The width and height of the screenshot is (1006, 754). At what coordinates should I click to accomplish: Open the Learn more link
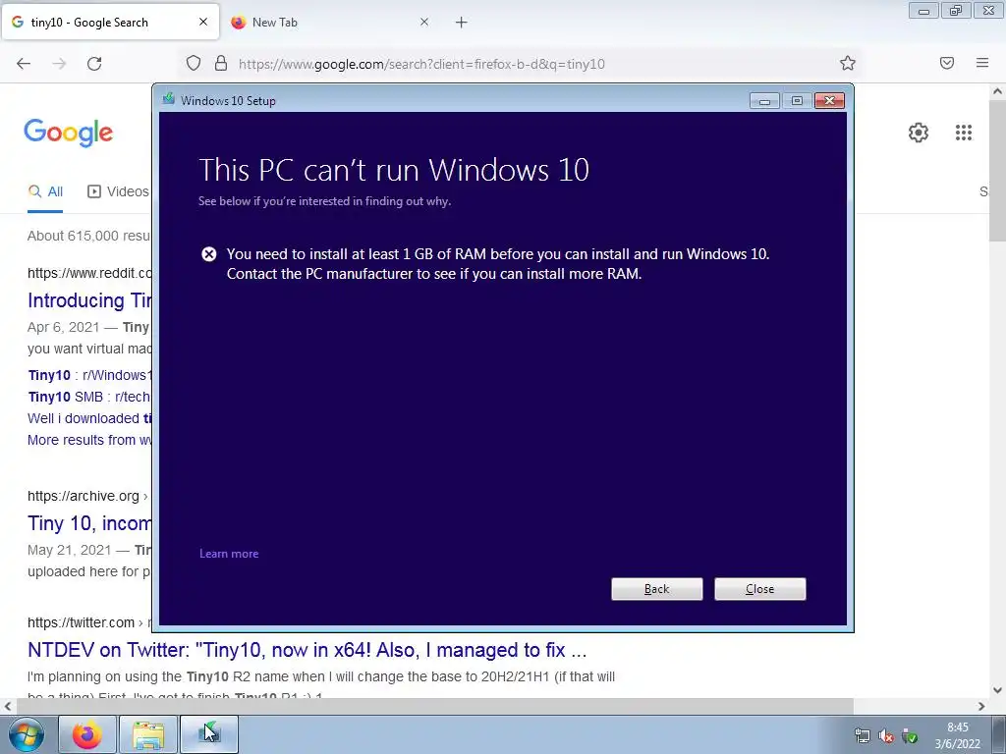[x=229, y=554]
